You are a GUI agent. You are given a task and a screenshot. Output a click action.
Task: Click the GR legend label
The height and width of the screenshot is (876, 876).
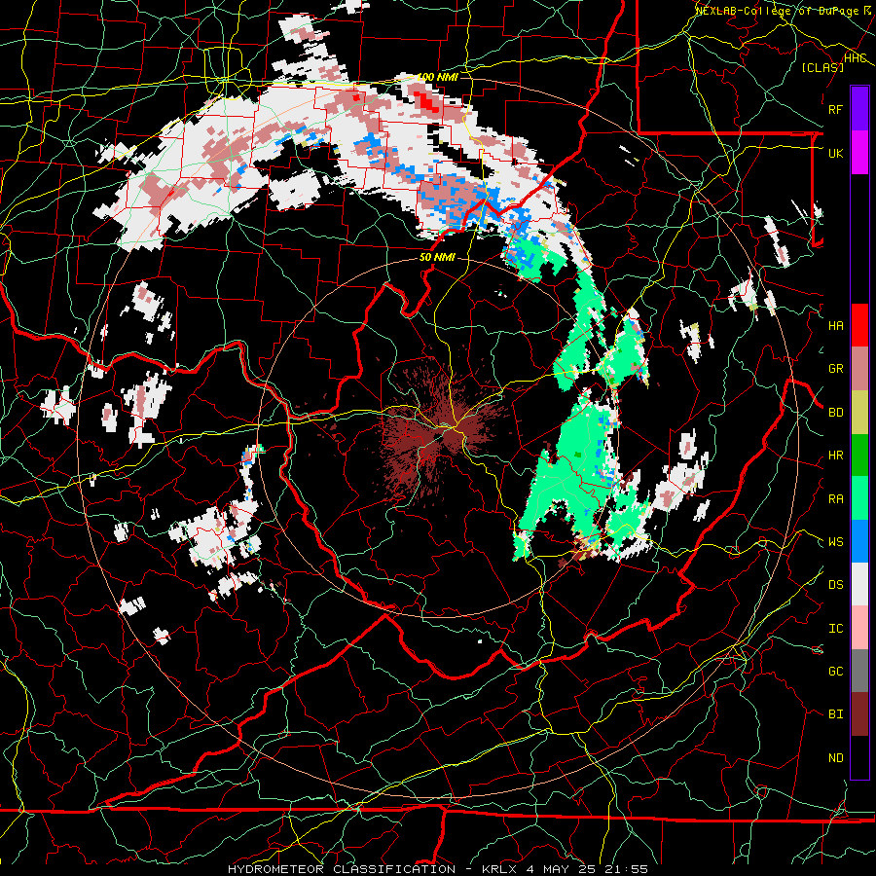click(836, 369)
